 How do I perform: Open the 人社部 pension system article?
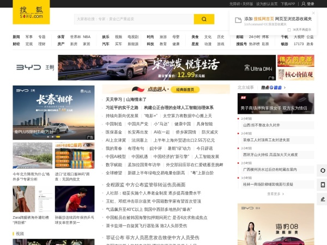tap(154, 193)
